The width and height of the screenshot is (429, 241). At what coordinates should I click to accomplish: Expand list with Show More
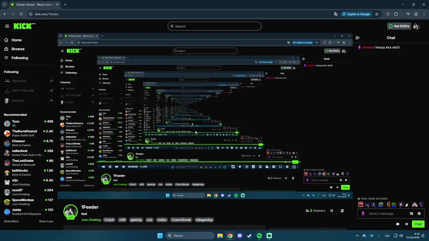[11, 221]
